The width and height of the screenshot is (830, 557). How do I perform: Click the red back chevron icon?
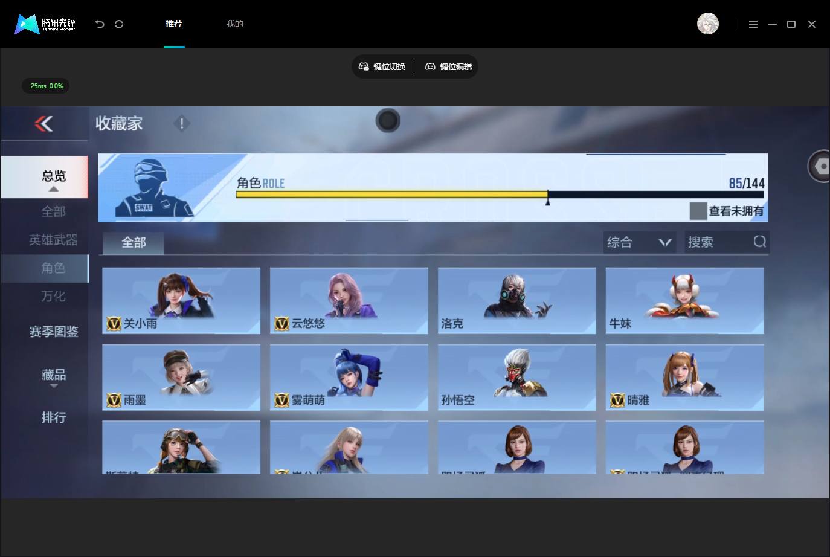[x=43, y=124]
